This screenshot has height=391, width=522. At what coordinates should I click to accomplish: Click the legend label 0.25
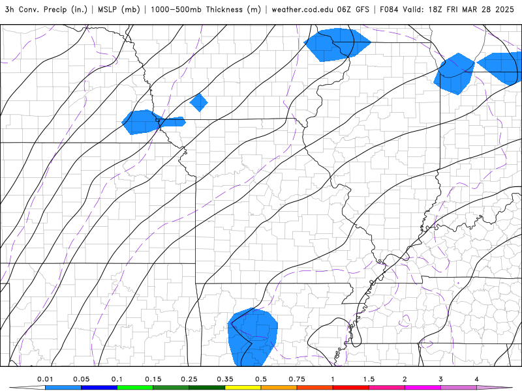[x=189, y=379]
